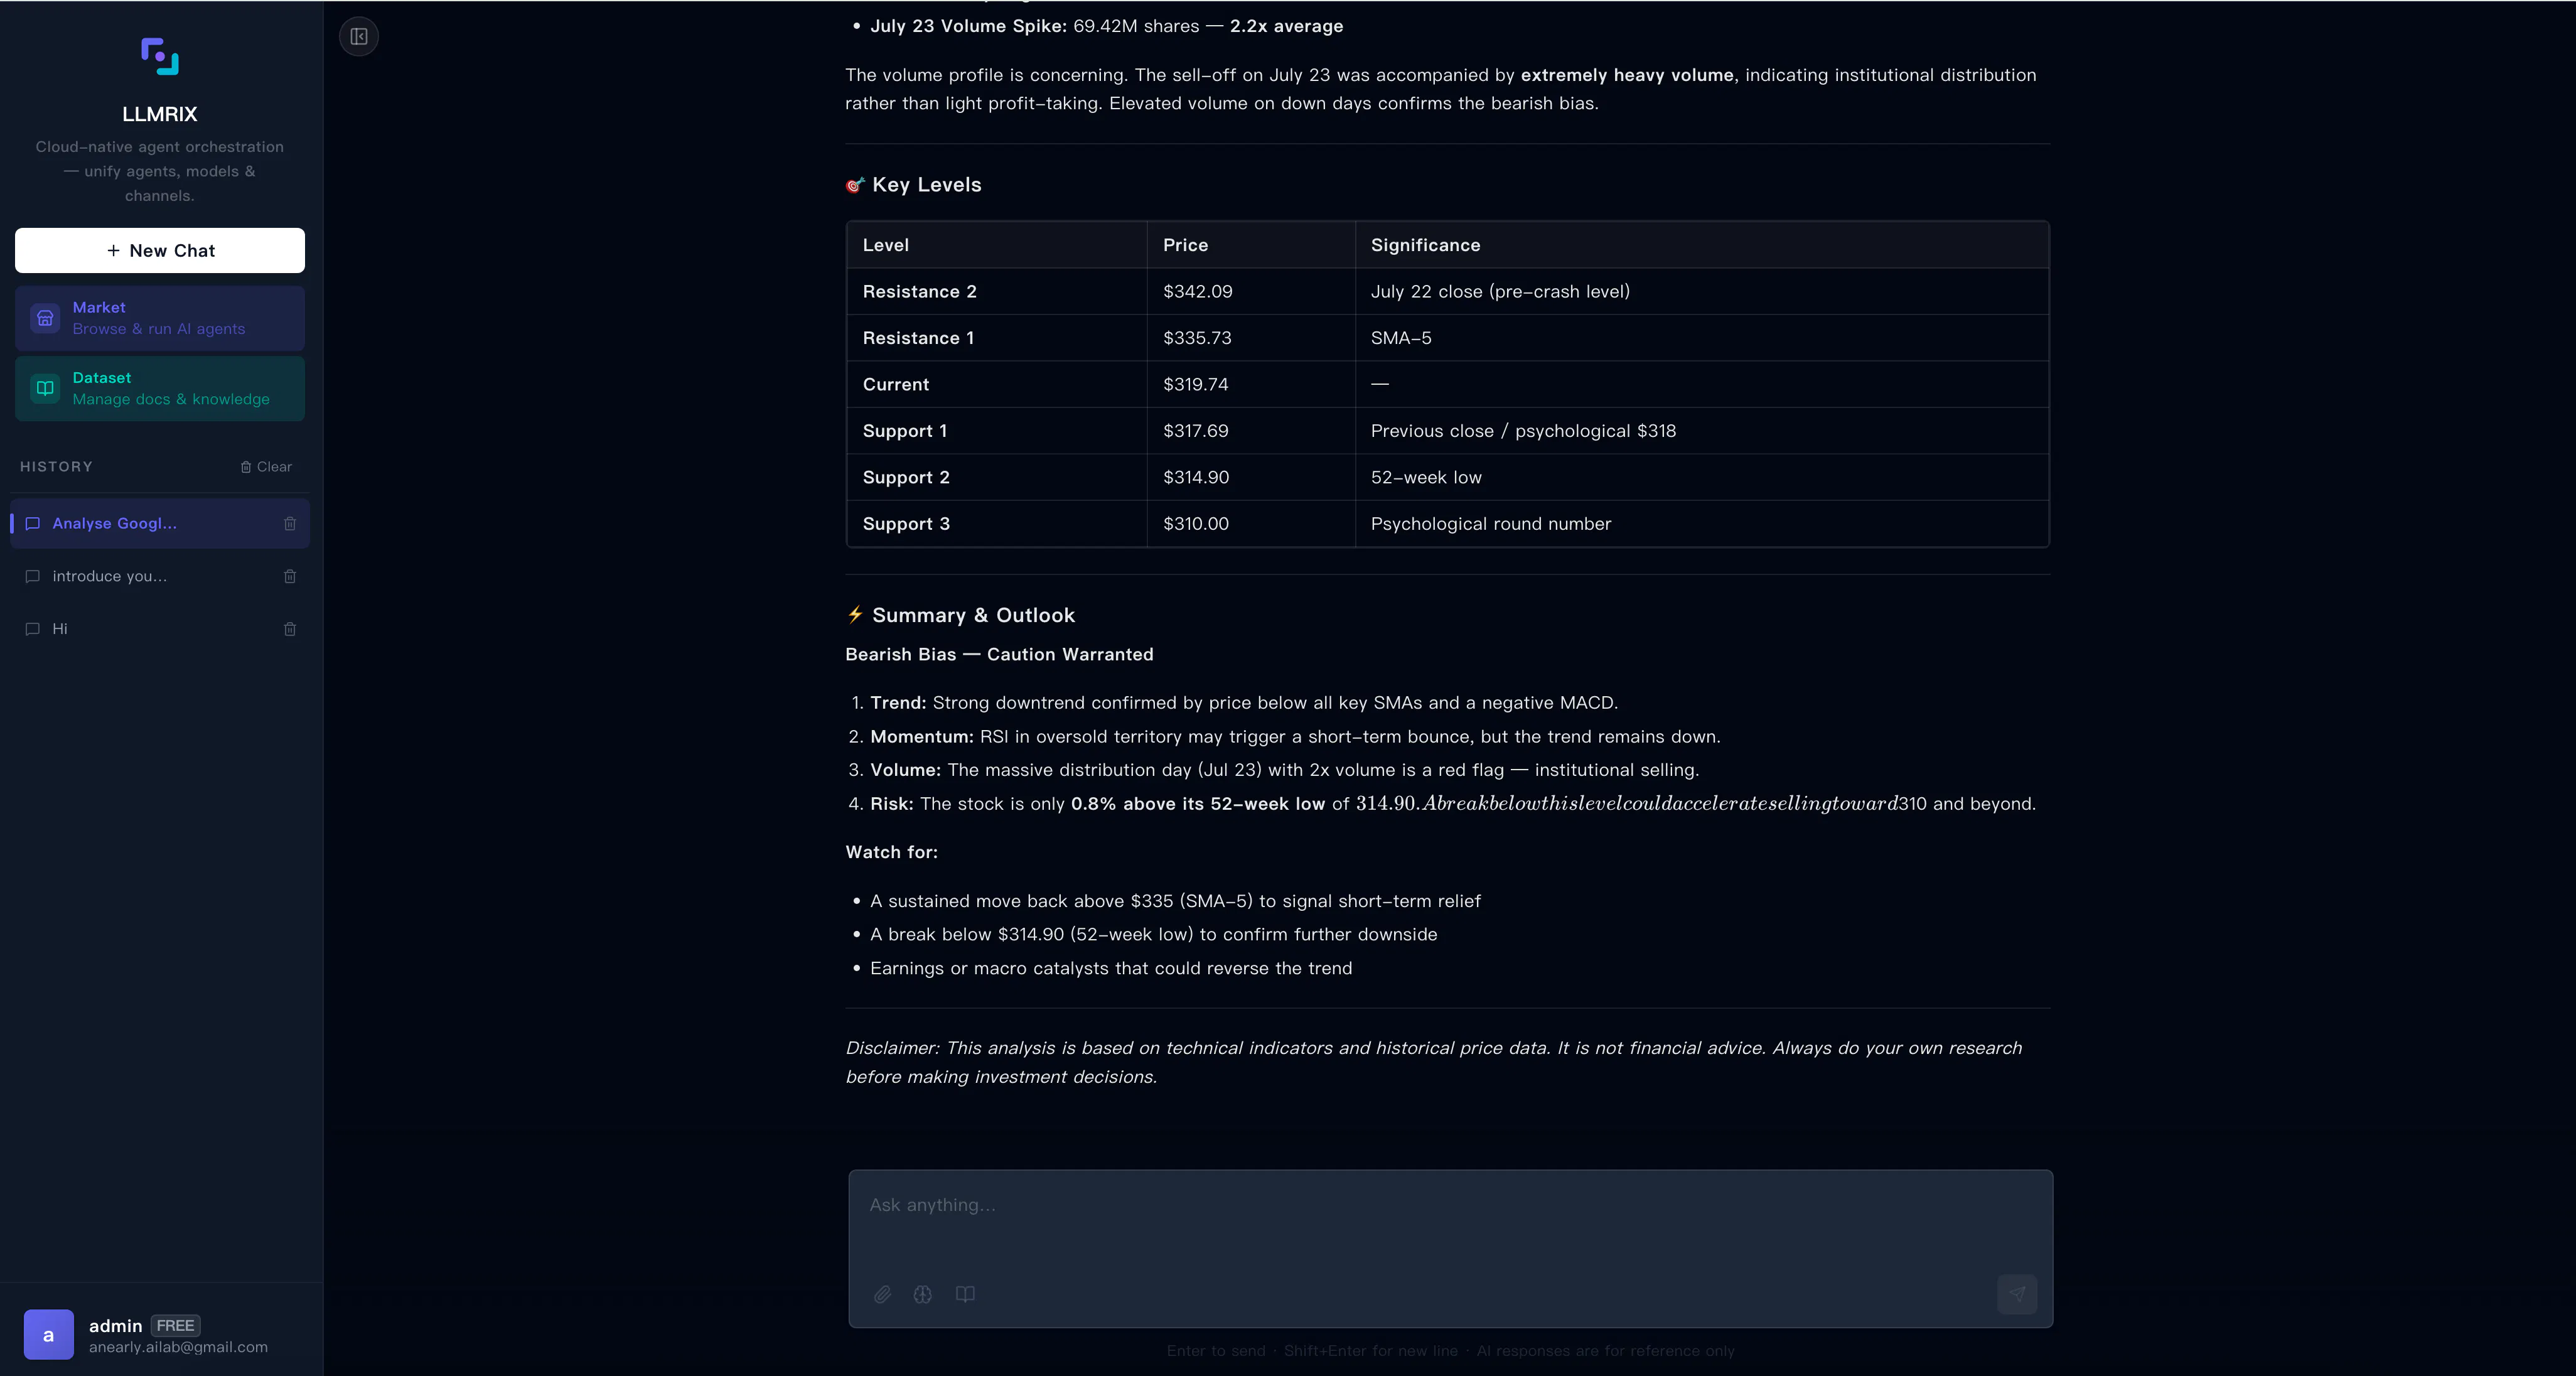
Task: Click the 'Earnings or macro catalysts' bullet
Action: click(1110, 968)
